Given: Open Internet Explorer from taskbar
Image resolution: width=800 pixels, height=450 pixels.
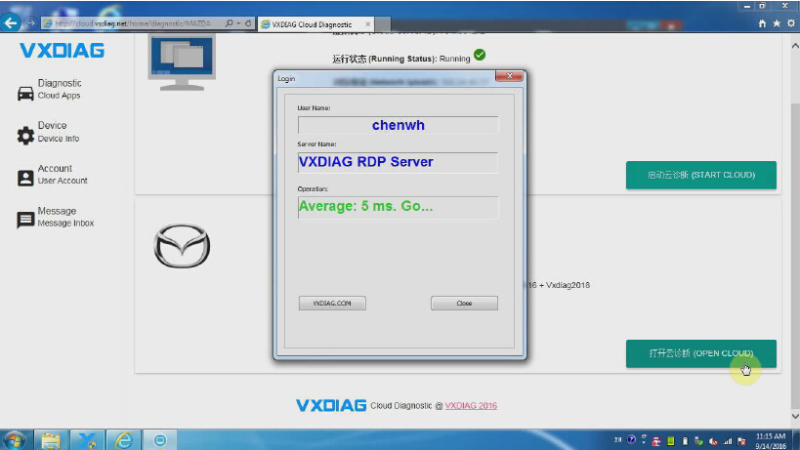Looking at the screenshot, I should click(124, 440).
